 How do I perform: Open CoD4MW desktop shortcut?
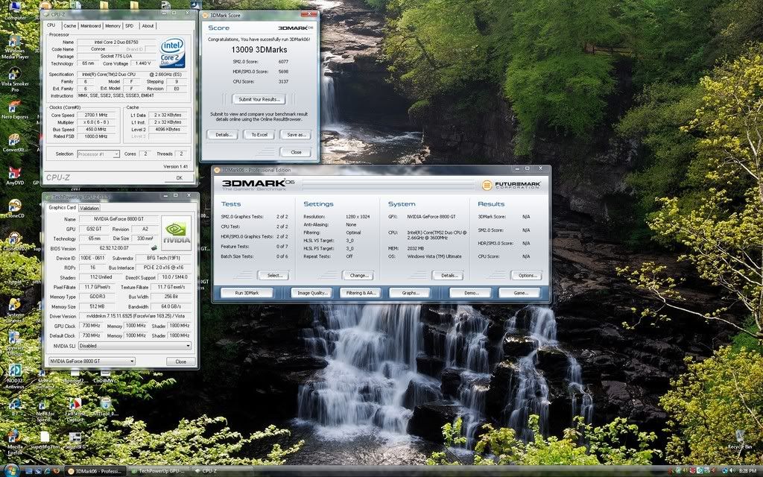coord(105,376)
